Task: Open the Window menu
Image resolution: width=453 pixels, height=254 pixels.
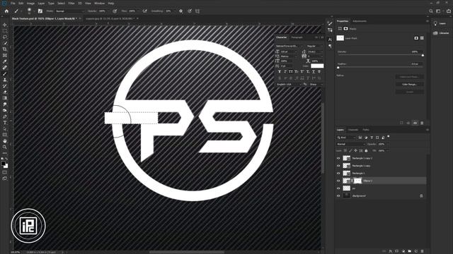Action: tap(99, 3)
